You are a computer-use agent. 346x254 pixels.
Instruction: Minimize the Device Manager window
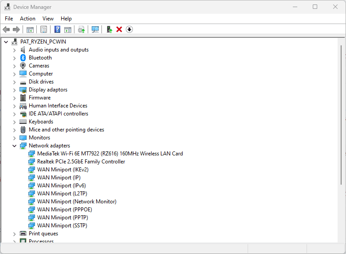pyautogui.click(x=295, y=7)
